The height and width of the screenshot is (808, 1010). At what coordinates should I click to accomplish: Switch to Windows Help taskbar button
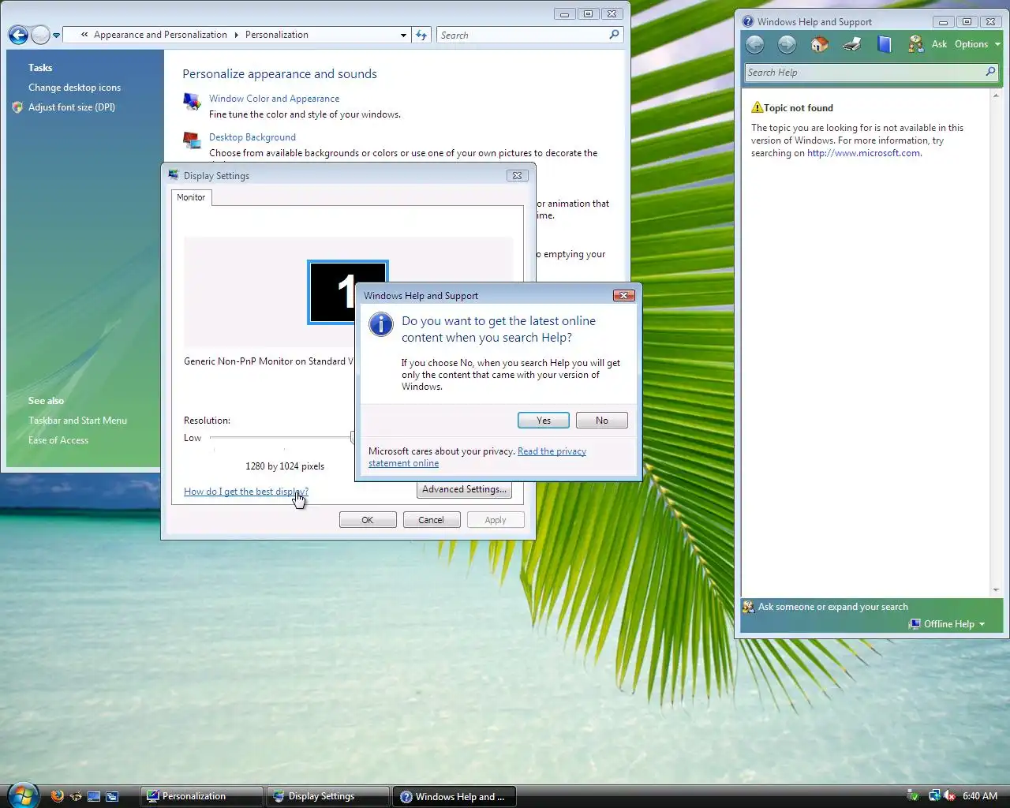tap(454, 796)
